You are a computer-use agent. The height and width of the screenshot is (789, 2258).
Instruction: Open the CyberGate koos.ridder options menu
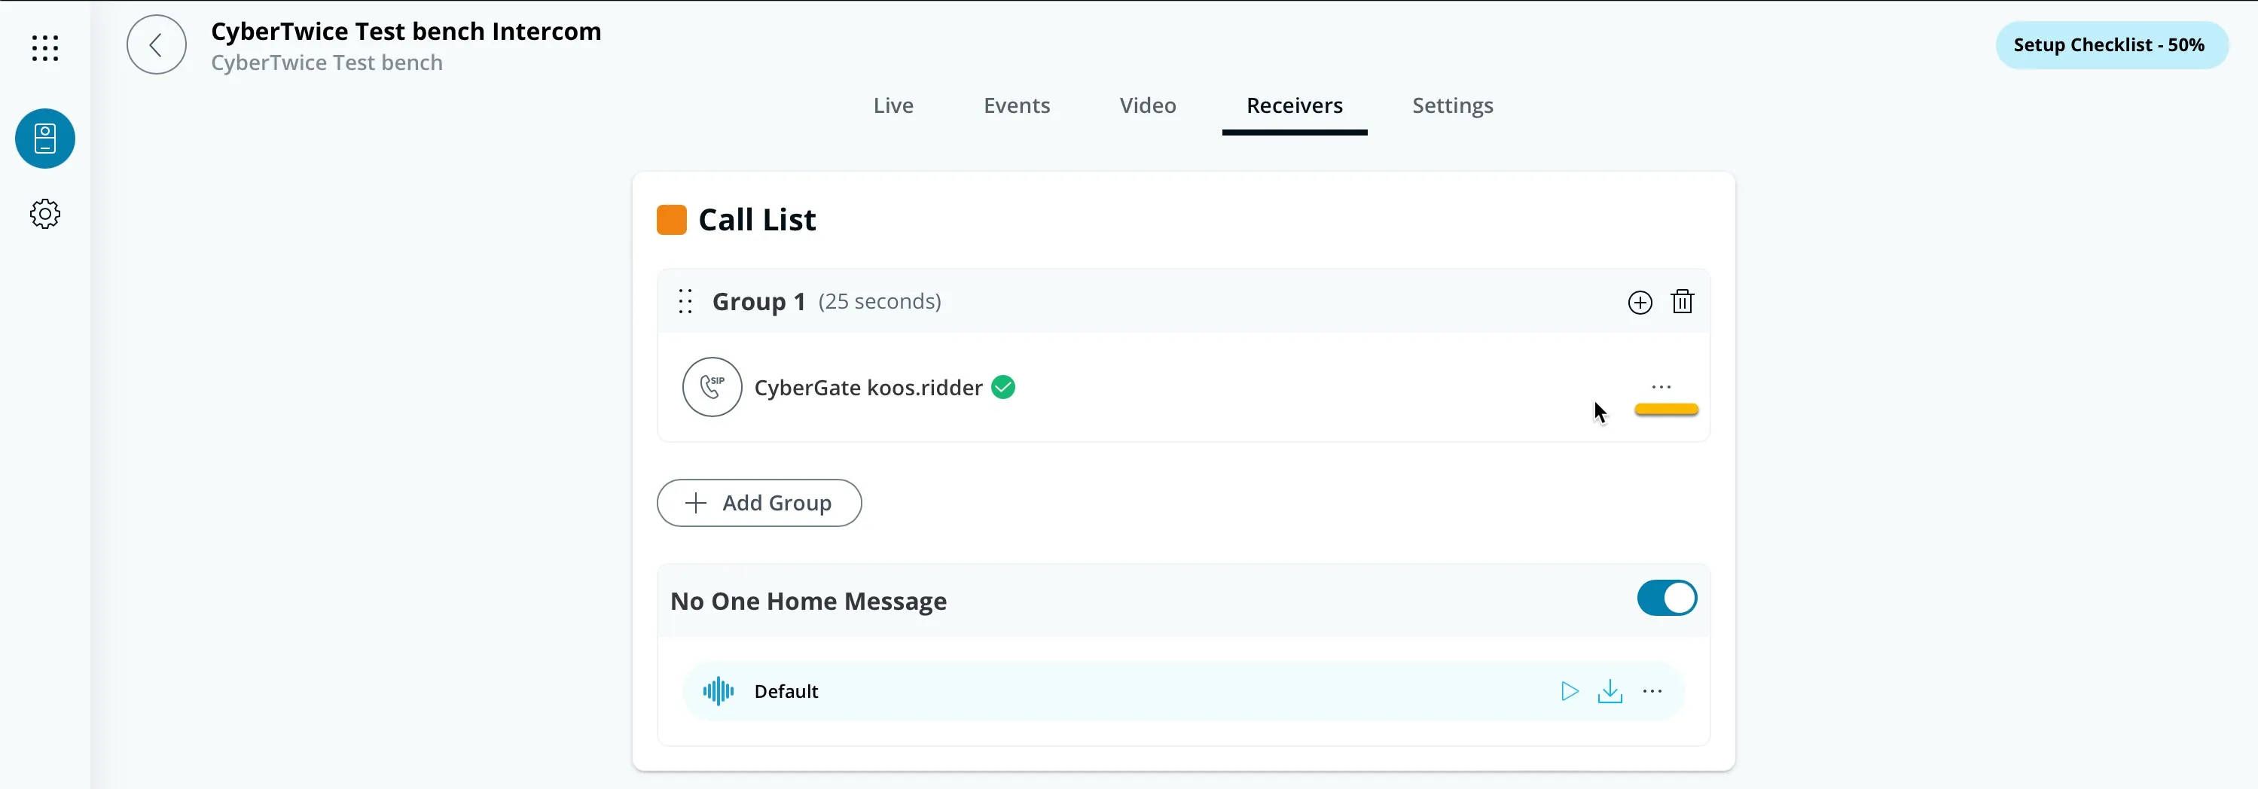(1661, 387)
